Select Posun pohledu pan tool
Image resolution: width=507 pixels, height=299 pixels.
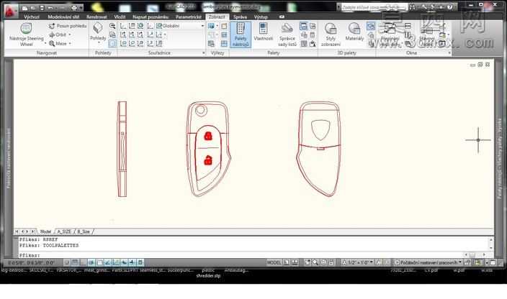(68, 26)
